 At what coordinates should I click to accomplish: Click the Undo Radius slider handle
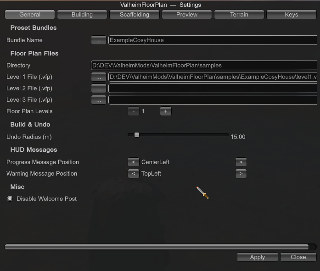[137, 135]
